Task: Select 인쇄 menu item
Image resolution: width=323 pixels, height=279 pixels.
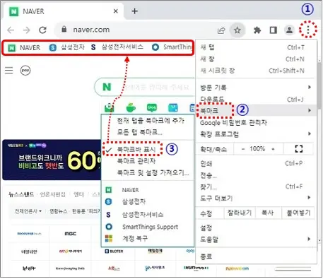Action: click(x=256, y=163)
